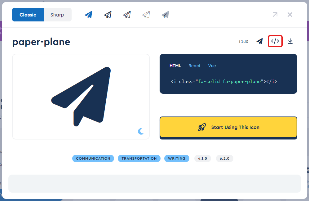Choose the duotone gray paper-plane style

pos(165,15)
